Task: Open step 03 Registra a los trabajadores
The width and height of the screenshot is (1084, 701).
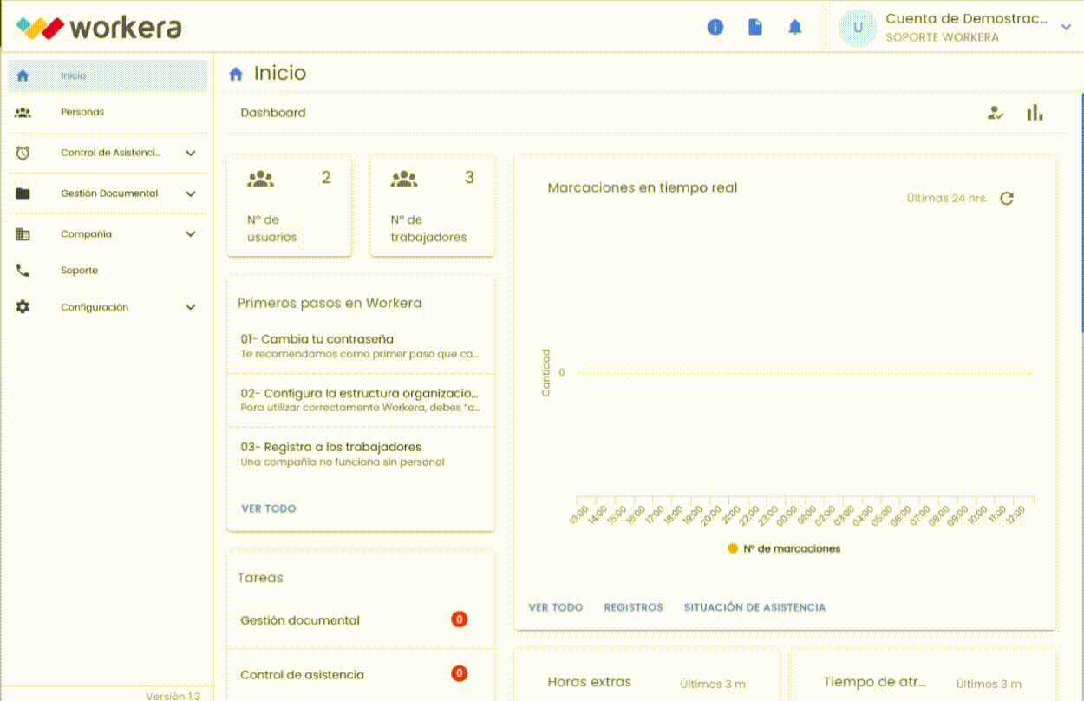Action: pyautogui.click(x=361, y=454)
